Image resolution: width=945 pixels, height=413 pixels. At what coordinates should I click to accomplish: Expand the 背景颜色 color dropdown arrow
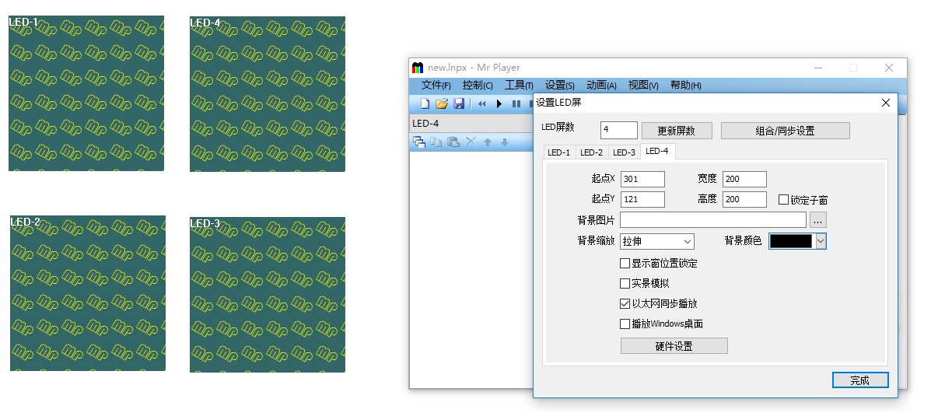coord(820,242)
